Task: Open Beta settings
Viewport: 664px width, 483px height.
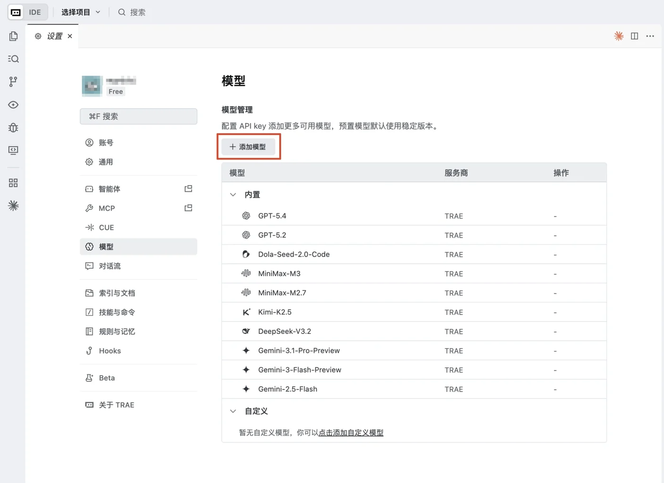Action: click(x=138, y=378)
